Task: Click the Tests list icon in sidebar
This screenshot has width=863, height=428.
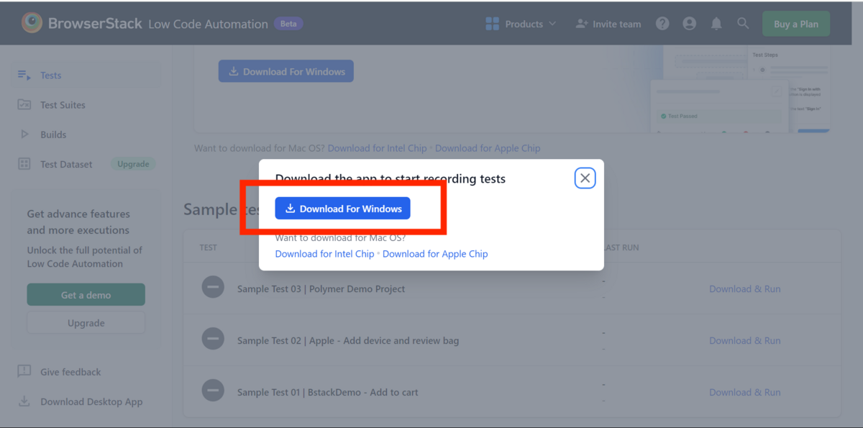Action: (24, 75)
